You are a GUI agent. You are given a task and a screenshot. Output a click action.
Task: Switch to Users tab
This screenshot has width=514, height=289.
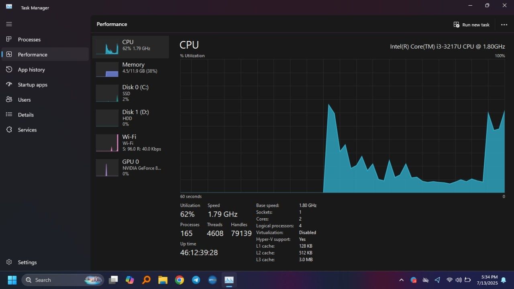click(x=24, y=100)
